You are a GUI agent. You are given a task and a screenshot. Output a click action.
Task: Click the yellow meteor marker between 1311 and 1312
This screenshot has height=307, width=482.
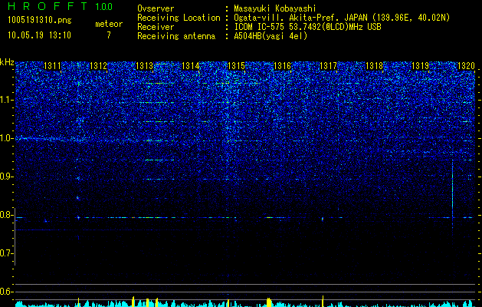pyautogui.click(x=78, y=302)
